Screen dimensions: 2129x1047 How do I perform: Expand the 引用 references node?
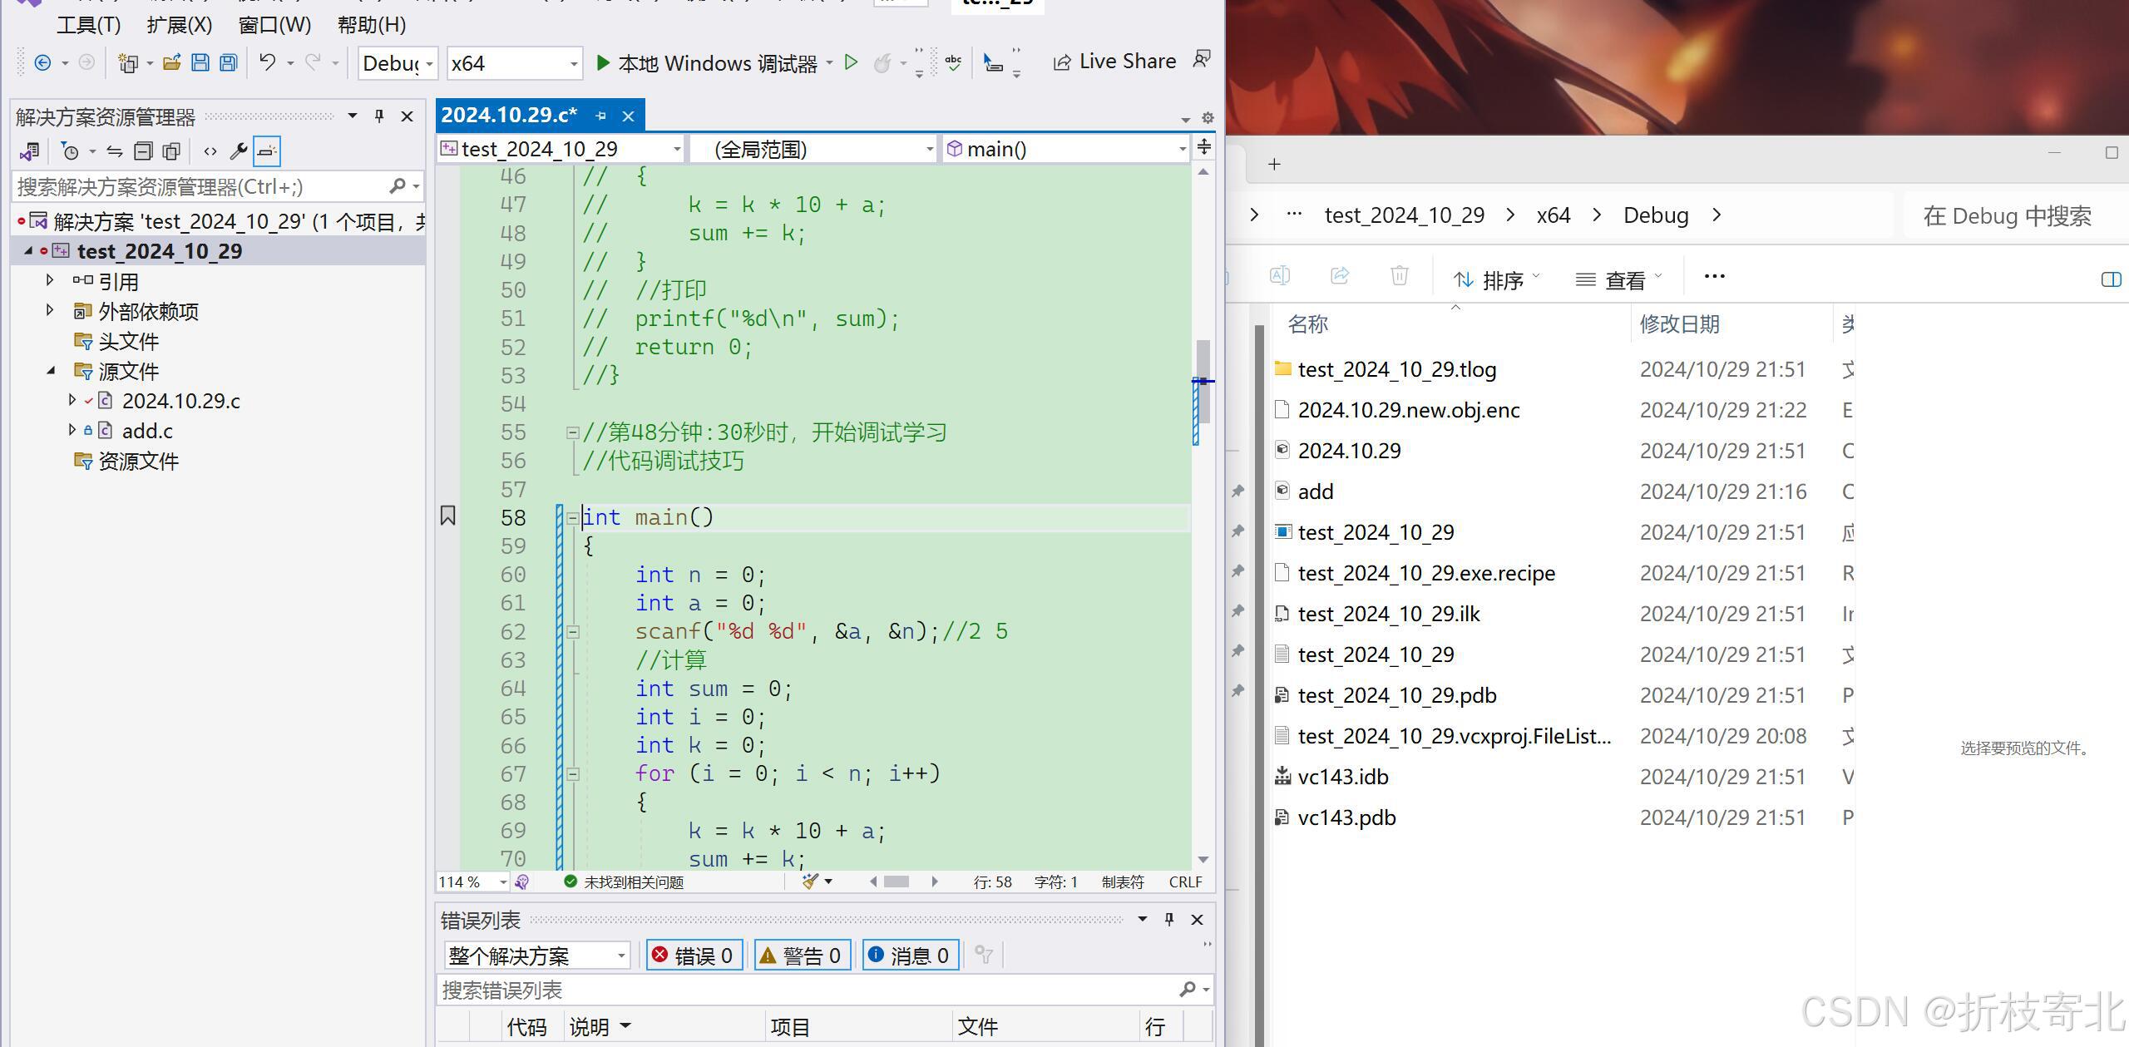point(50,280)
